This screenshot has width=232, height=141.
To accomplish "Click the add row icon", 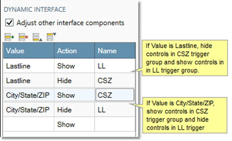I will tap(9, 37).
